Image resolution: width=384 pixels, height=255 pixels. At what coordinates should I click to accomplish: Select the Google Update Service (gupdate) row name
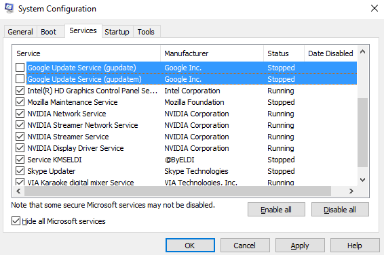(81, 68)
